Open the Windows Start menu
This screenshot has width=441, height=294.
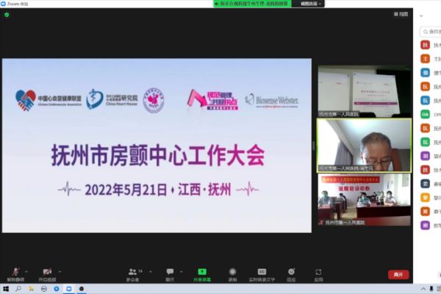tap(6, 289)
